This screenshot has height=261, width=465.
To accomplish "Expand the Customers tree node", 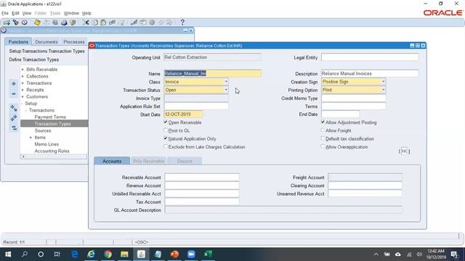I will pos(23,96).
